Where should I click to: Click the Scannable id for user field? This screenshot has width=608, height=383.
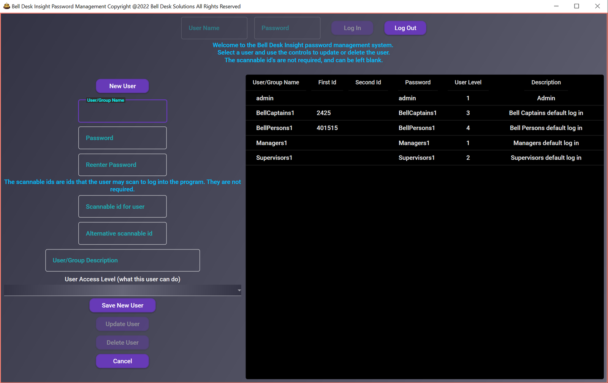[x=122, y=207]
